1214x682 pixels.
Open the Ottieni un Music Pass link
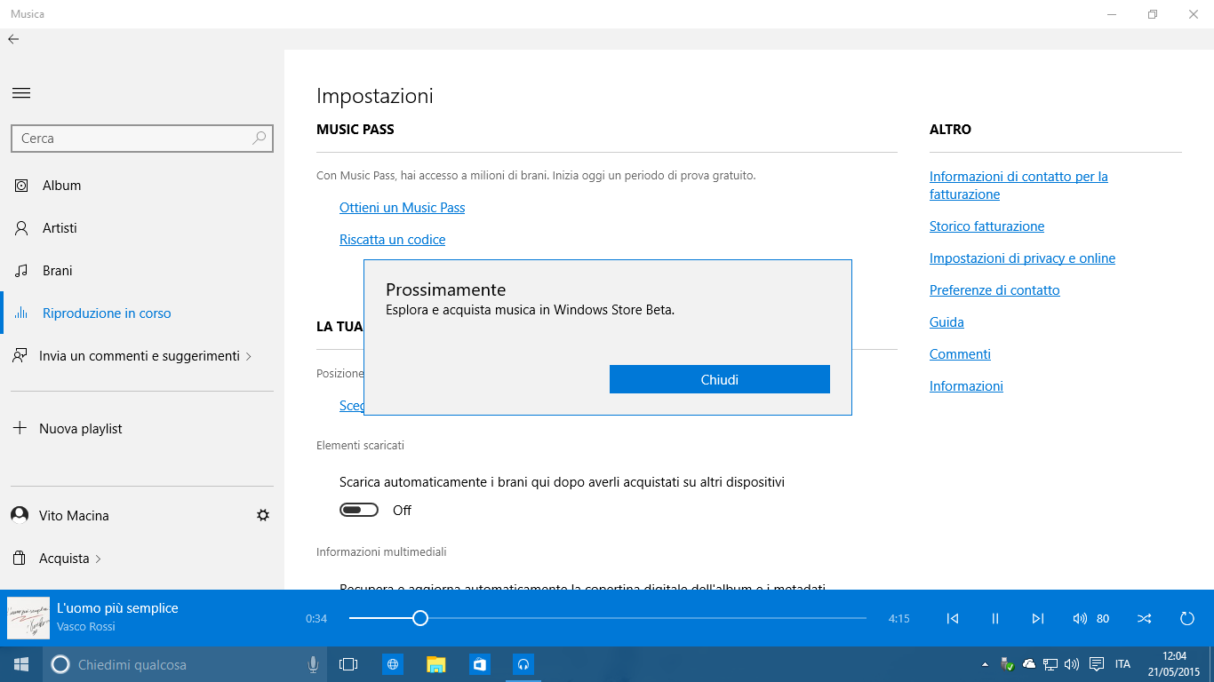[x=403, y=208]
